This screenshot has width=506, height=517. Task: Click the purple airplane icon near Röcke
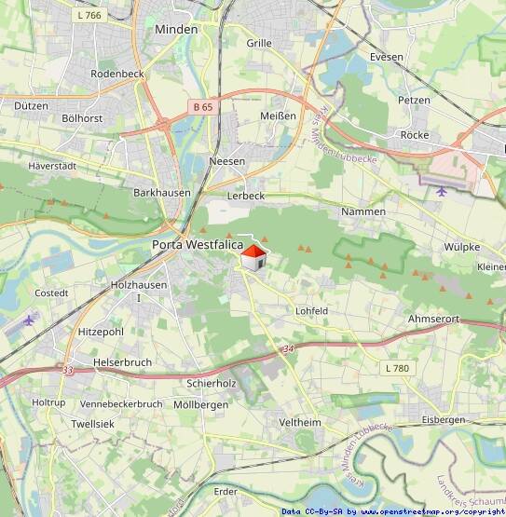coord(442,191)
